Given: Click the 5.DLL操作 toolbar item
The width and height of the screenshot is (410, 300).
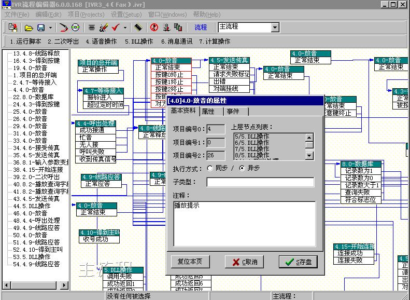Looking at the screenshot, I should tap(139, 42).
